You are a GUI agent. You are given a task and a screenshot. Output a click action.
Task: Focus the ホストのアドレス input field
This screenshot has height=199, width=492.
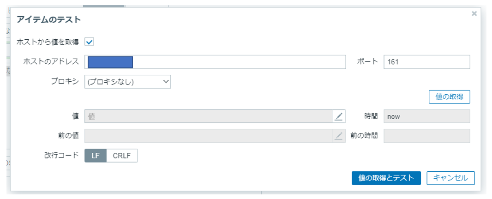tap(215, 62)
